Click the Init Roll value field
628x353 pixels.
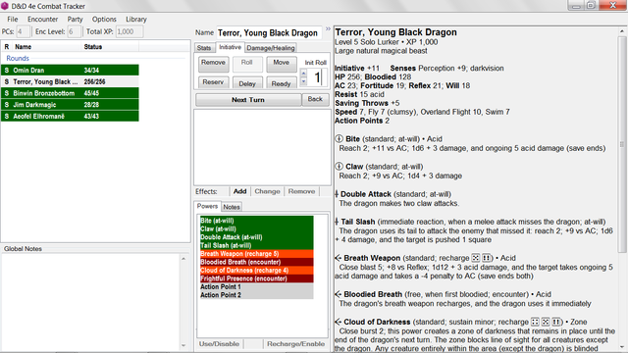(x=317, y=77)
